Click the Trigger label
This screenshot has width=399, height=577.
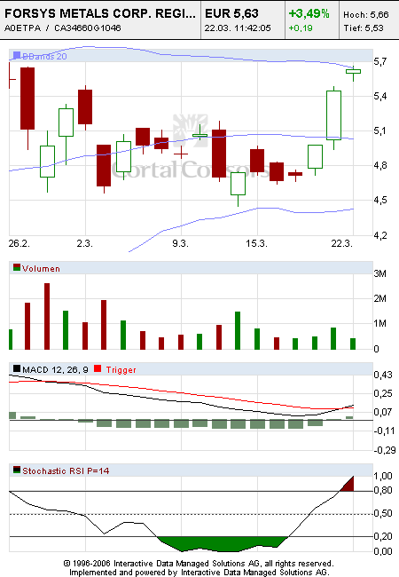[x=121, y=370]
